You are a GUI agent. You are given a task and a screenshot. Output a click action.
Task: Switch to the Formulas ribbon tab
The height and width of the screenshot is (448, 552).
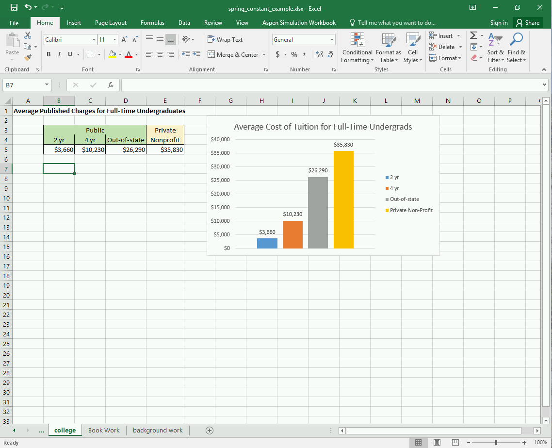click(152, 23)
